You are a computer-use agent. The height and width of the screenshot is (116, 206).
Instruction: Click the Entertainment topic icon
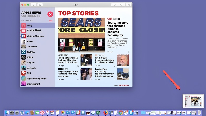pyautogui.click(x=23, y=84)
